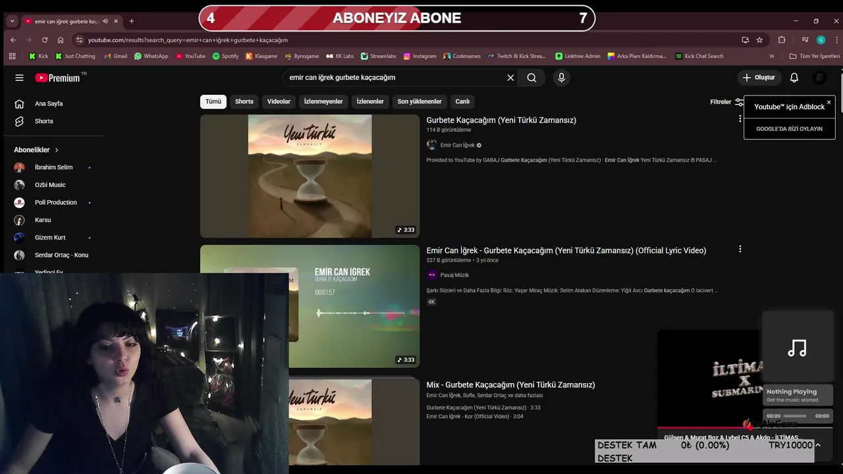Clear the search box with the X icon
The image size is (843, 474).
510,78
